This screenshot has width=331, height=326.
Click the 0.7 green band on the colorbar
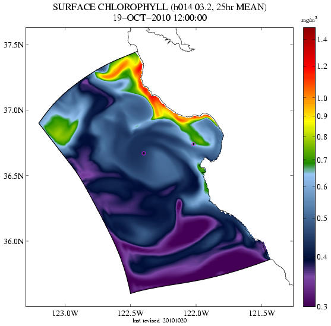coord(309,160)
